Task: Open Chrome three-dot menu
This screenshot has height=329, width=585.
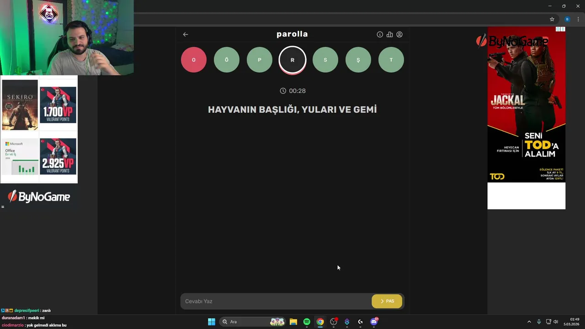Action: tap(578, 19)
